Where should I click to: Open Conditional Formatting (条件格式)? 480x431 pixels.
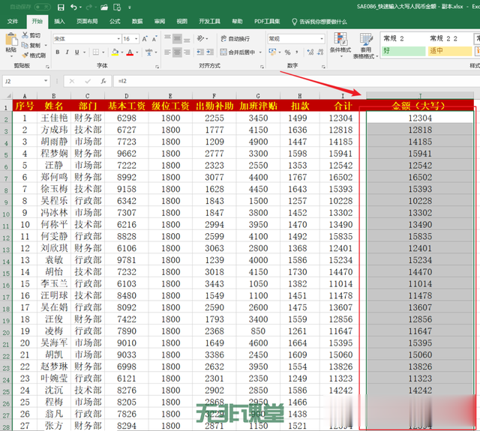340,45
